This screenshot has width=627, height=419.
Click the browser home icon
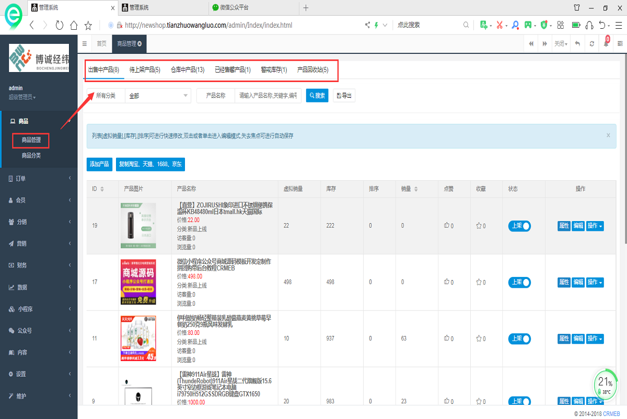[x=74, y=25]
